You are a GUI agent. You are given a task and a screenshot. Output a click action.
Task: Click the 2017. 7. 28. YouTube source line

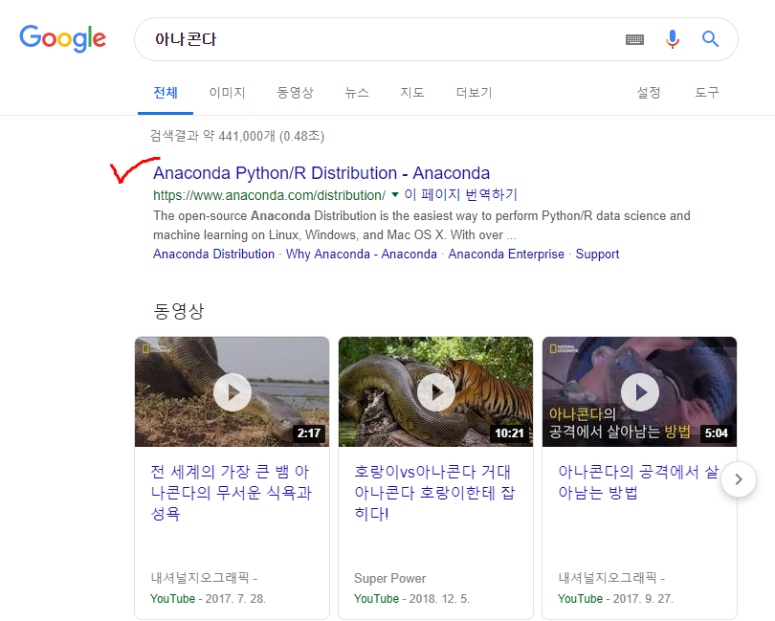click(208, 599)
